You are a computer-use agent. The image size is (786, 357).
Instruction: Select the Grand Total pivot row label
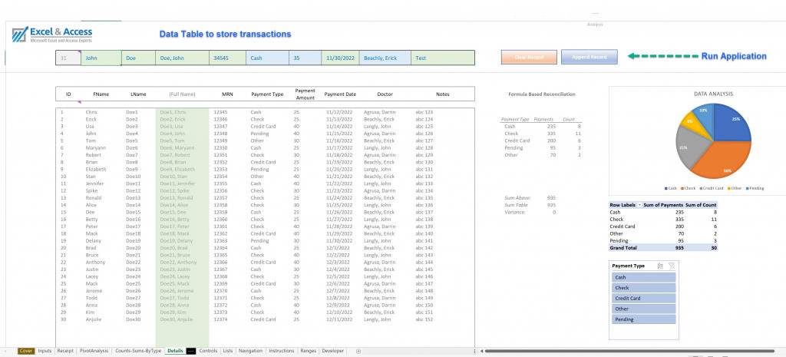pyautogui.click(x=623, y=248)
